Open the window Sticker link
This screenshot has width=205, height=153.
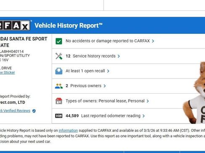[x=8, y=73]
